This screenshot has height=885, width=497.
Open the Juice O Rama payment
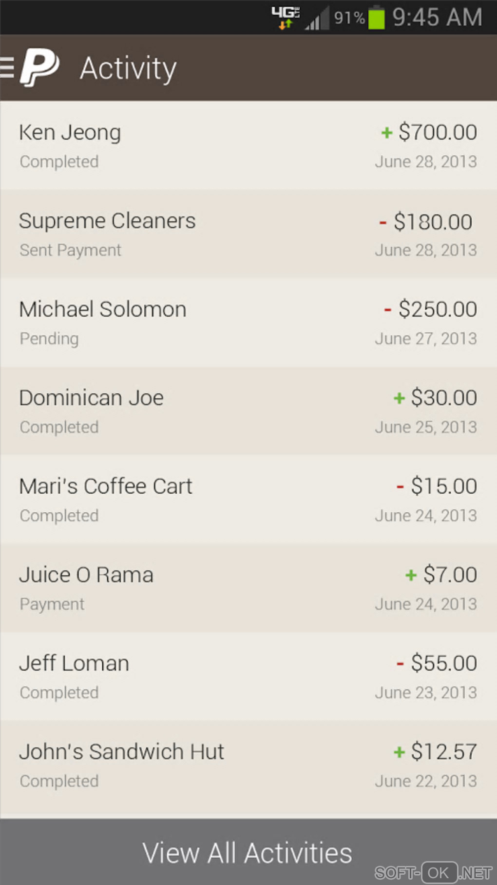[x=248, y=588]
